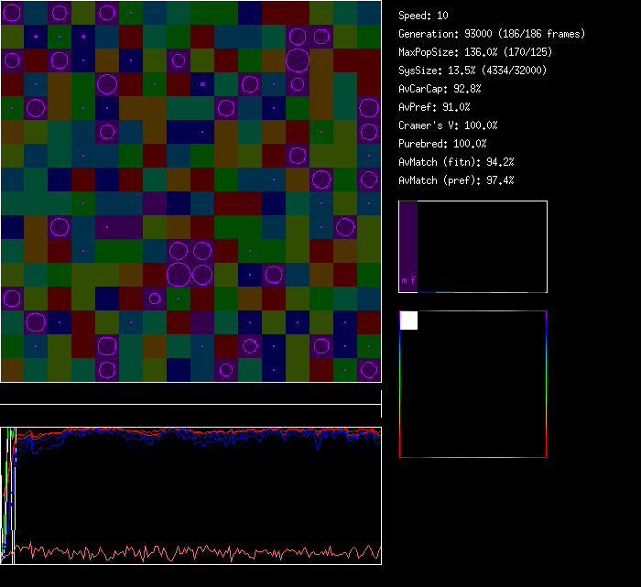Click the circle in the grid's top-left cell
The height and width of the screenshot is (587, 641).
[x=12, y=13]
